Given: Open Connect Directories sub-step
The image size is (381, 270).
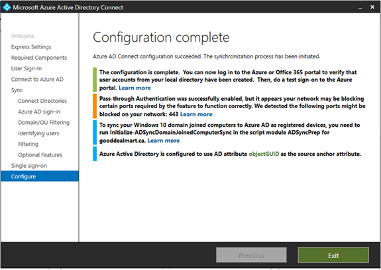Looking at the screenshot, I should click(42, 101).
